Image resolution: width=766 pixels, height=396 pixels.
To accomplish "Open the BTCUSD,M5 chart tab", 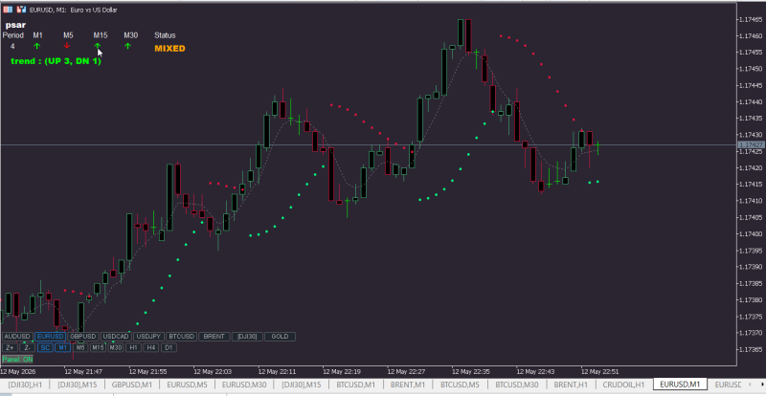I will 461,385.
